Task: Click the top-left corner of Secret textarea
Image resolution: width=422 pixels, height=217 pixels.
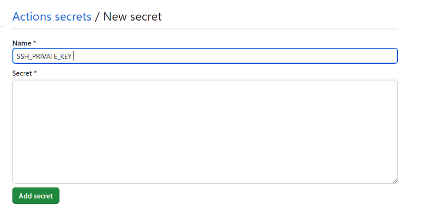Action: click(16, 83)
